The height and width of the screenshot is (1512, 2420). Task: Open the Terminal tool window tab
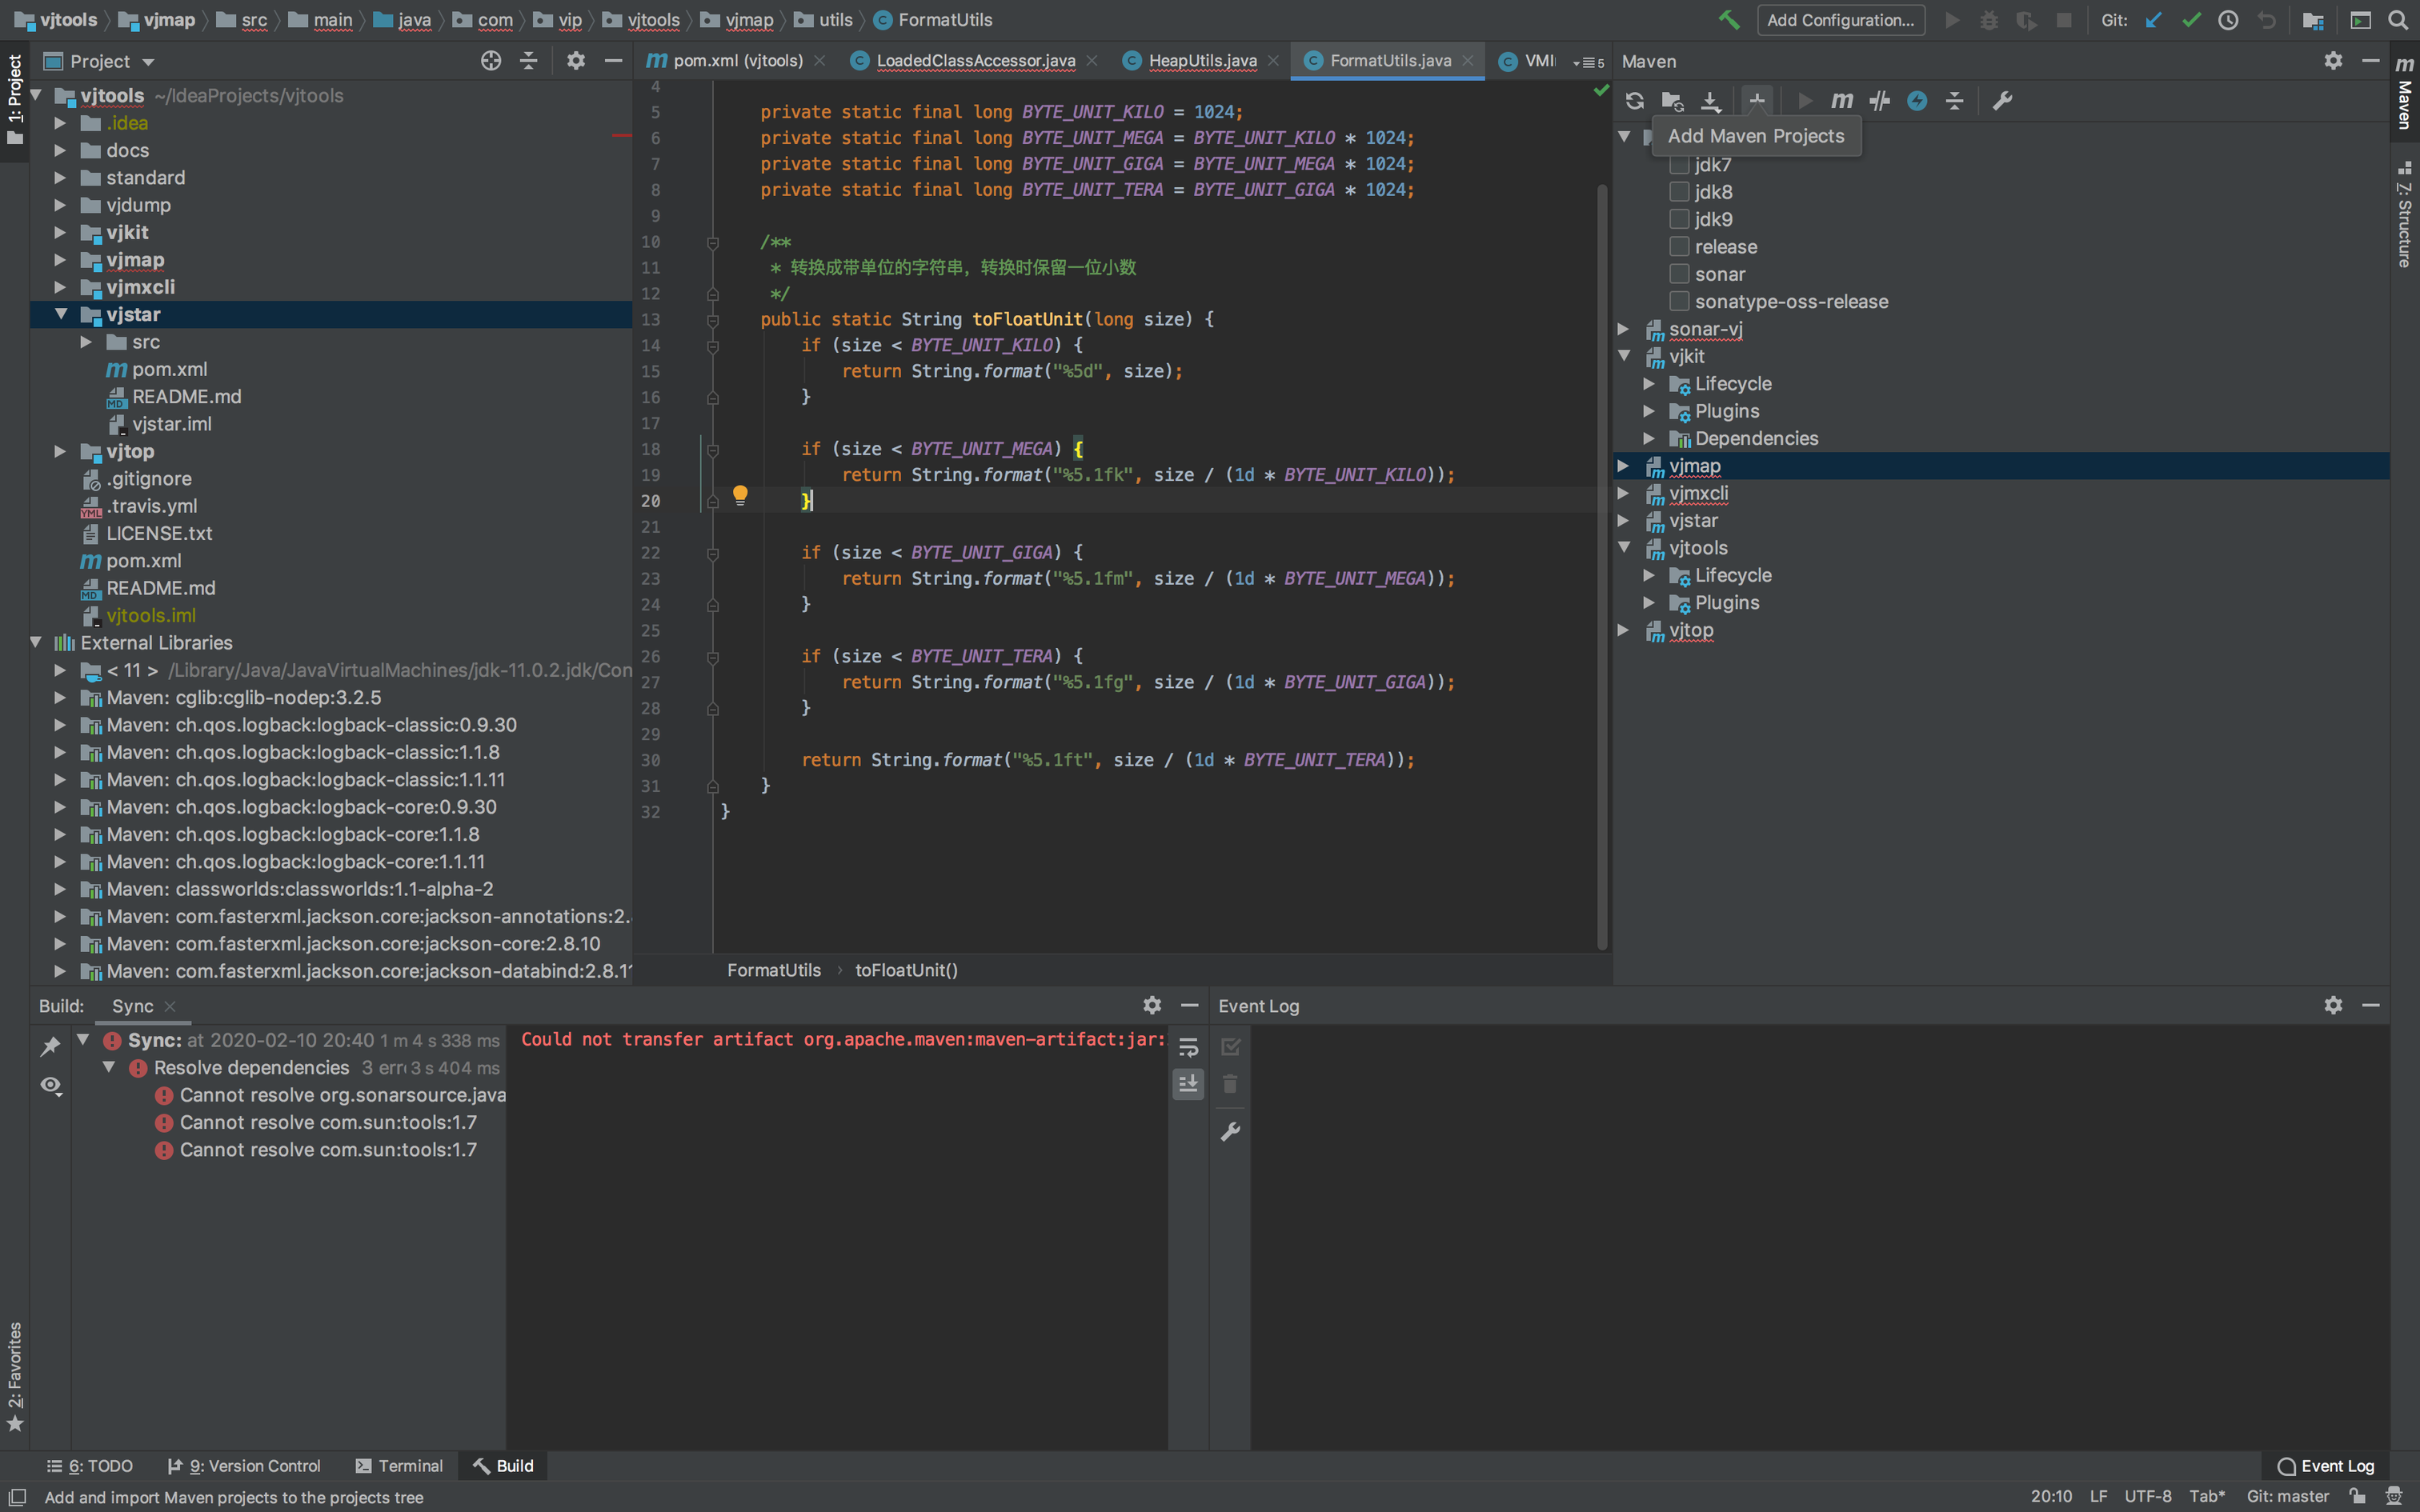[x=399, y=1465]
